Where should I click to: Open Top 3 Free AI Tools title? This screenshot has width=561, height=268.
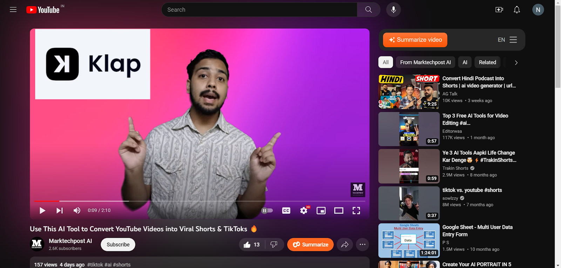tap(475, 119)
